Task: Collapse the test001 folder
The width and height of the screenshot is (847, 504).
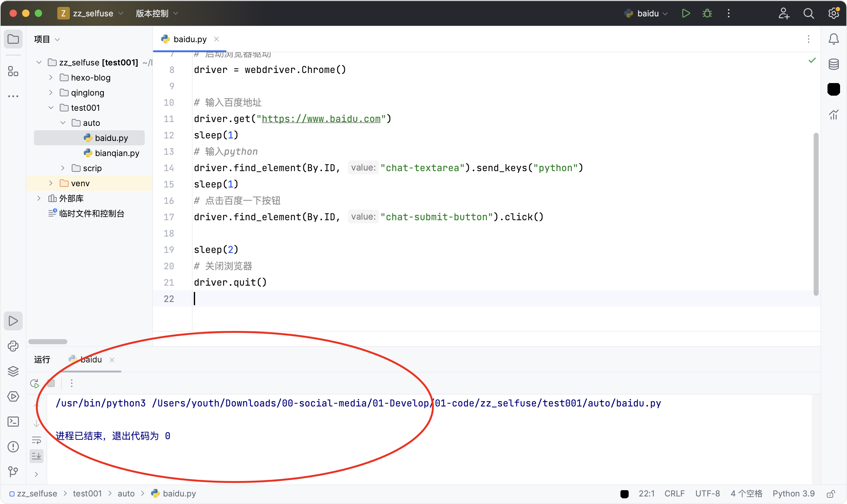Action: click(51, 108)
